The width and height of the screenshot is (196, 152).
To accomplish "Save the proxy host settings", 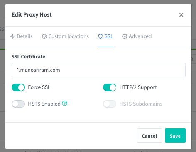I will (x=175, y=136).
